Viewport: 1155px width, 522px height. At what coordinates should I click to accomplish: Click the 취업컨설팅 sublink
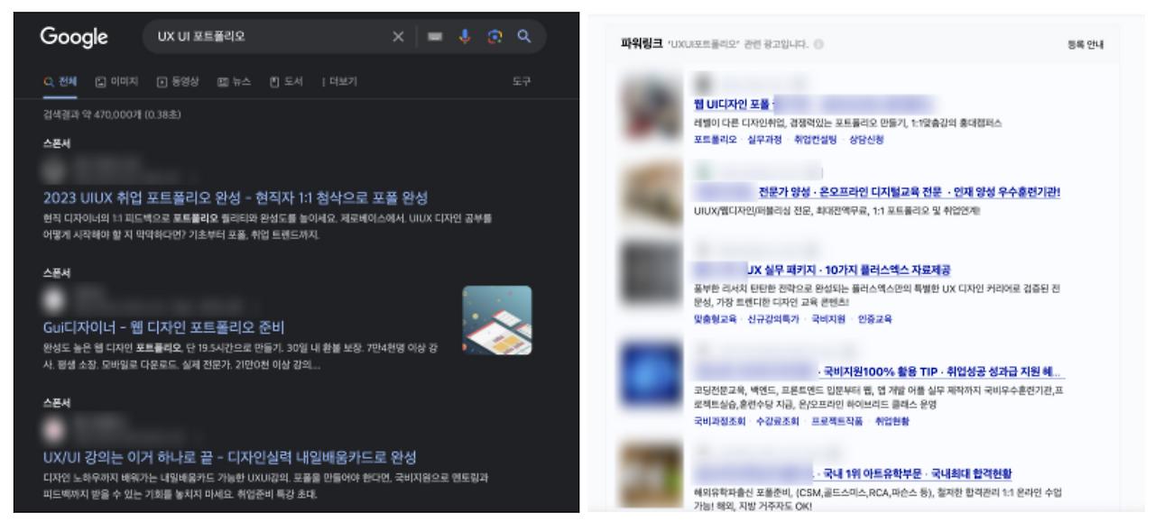[815, 140]
